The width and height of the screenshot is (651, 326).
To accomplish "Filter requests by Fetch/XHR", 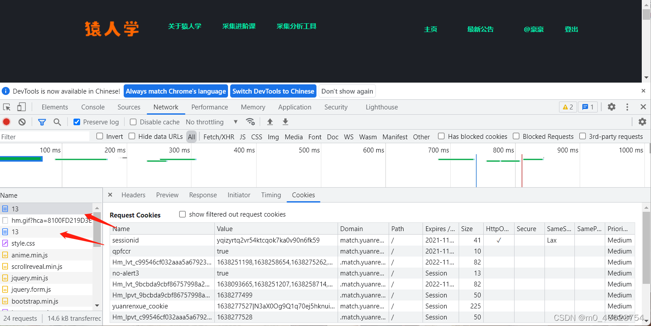I will 219,137.
